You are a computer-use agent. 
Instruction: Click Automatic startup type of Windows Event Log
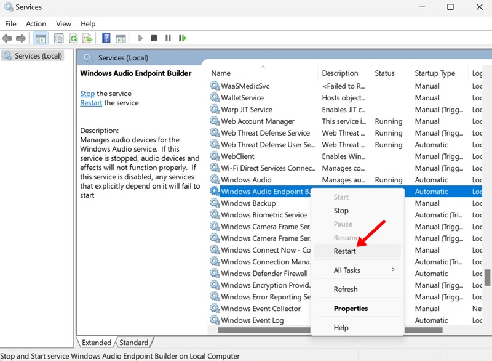tap(431, 320)
